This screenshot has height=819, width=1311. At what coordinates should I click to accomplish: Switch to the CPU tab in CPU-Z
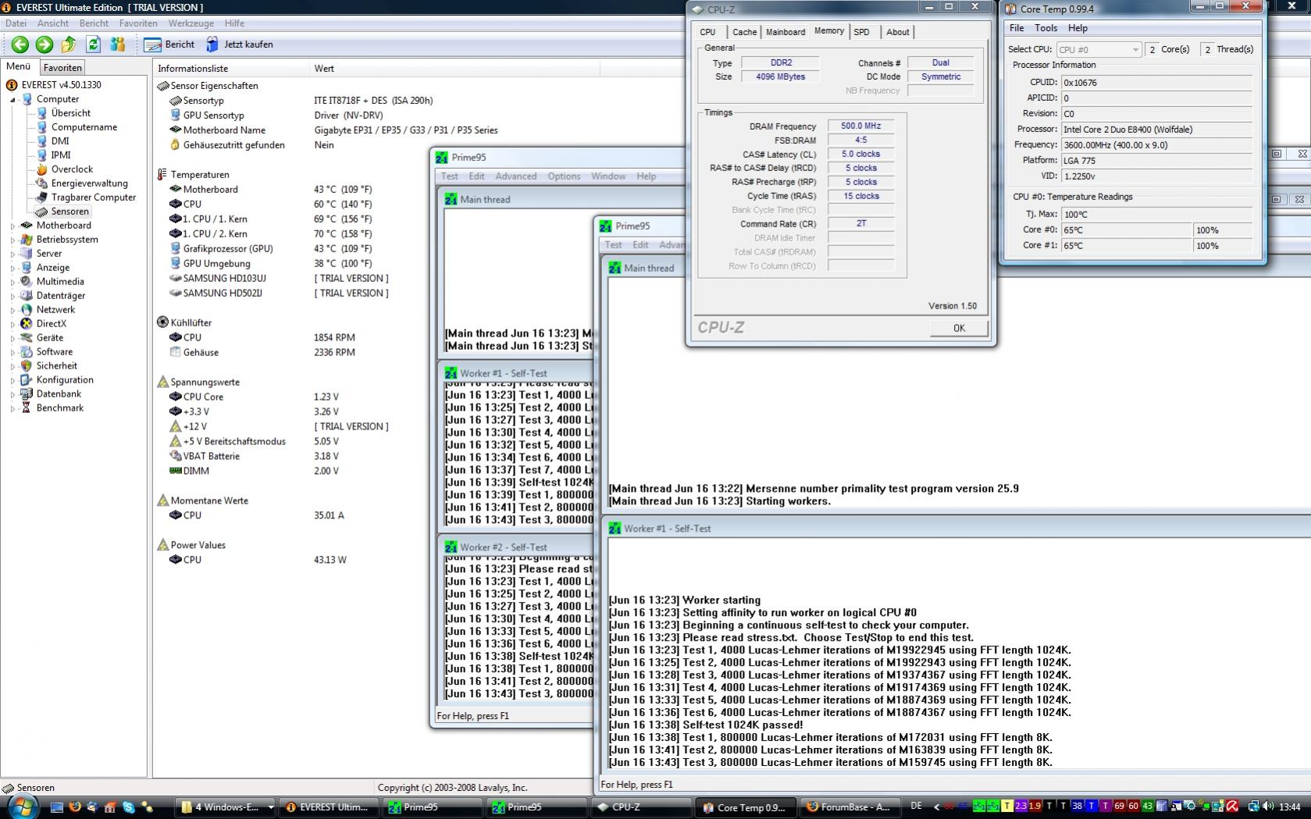707,32
